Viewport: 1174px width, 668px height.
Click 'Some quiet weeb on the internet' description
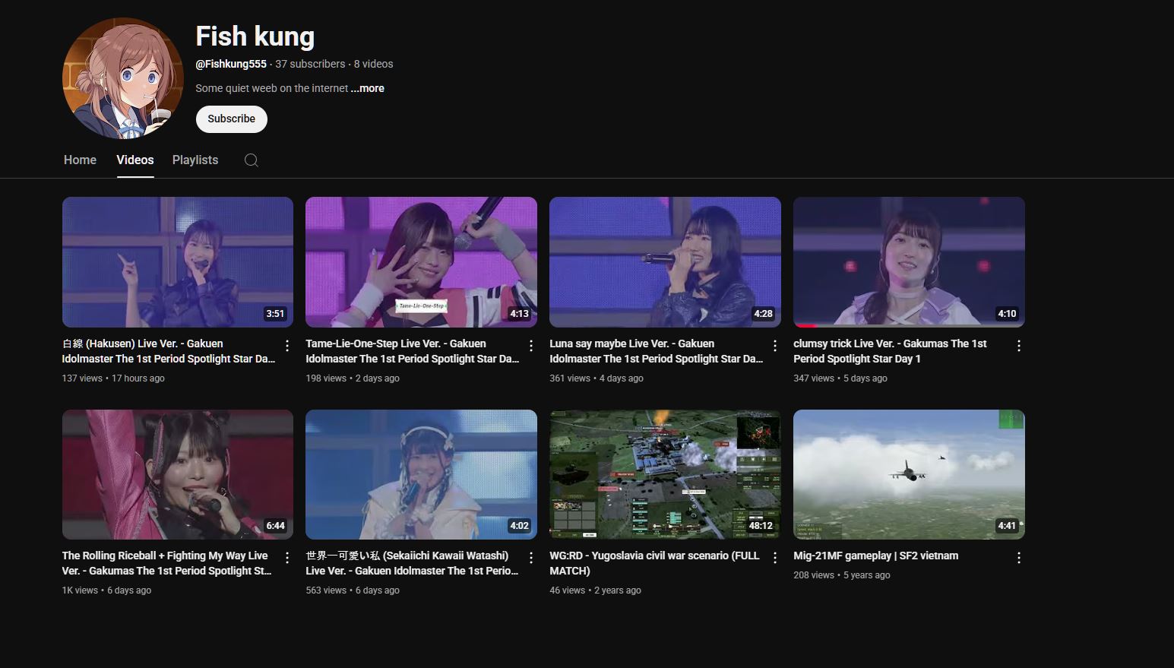(272, 88)
